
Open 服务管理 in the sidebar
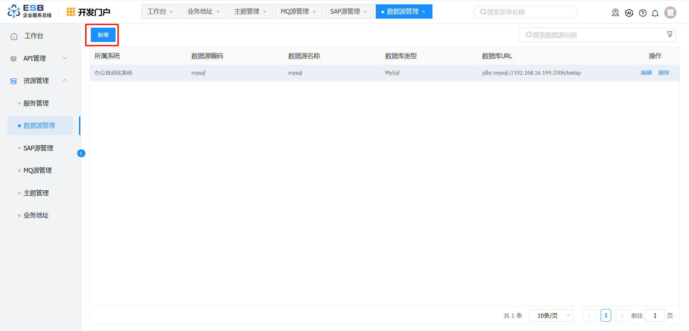(36, 103)
